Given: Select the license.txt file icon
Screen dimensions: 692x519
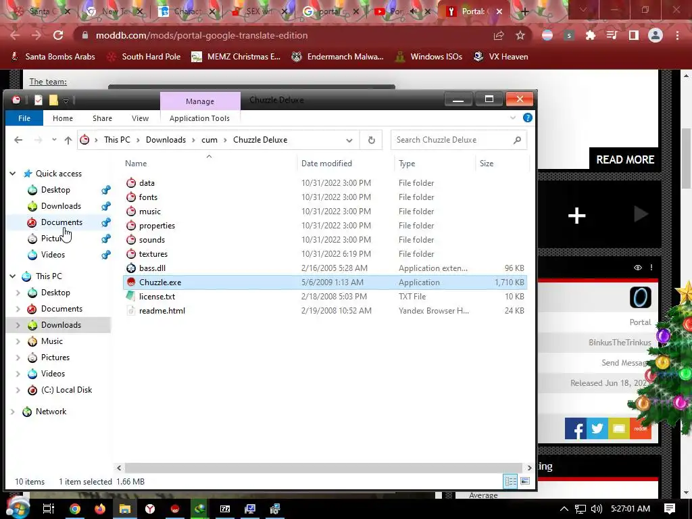Looking at the screenshot, I should (131, 296).
